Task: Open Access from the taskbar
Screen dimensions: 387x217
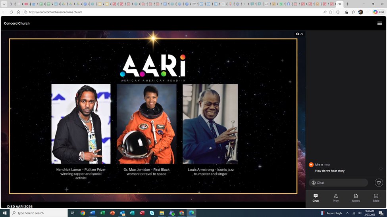Action: tap(142, 213)
